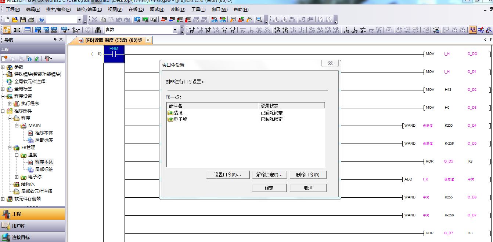The height and width of the screenshot is (242, 493).
Task: Insert an F5 open contact
Action: point(192,30)
